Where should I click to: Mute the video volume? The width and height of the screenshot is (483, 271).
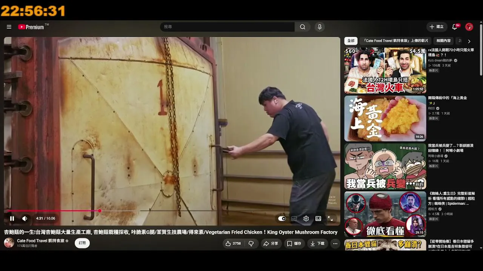point(25,218)
